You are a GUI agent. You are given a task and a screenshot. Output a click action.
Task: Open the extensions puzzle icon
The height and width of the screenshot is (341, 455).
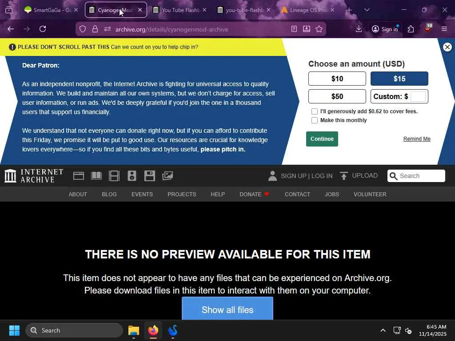411,29
